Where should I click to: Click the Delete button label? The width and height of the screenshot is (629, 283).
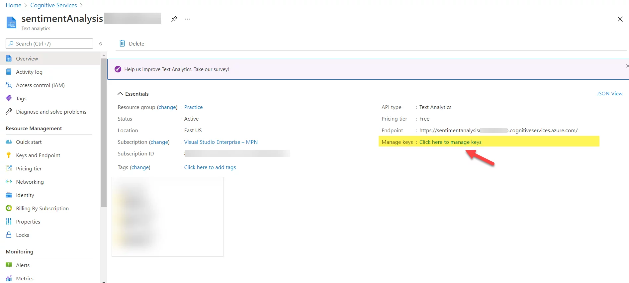pyautogui.click(x=136, y=44)
